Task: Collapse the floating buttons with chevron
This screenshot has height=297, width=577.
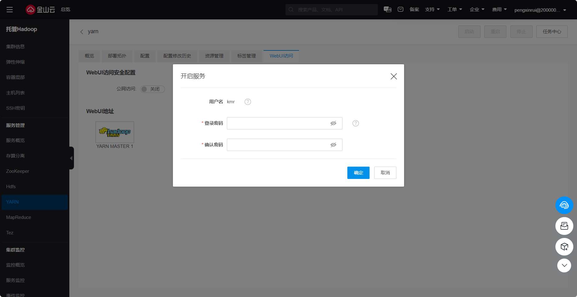Action: pos(564,265)
